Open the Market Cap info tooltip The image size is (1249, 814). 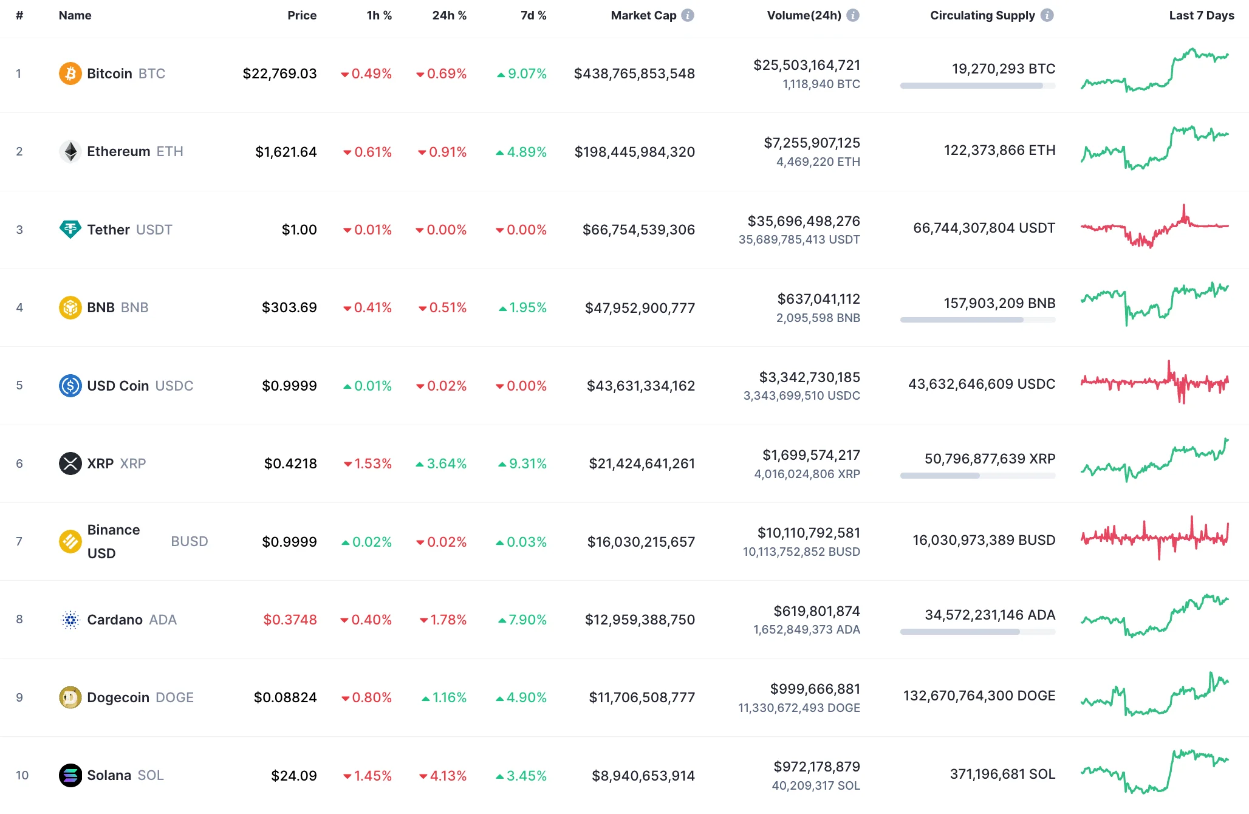[688, 15]
